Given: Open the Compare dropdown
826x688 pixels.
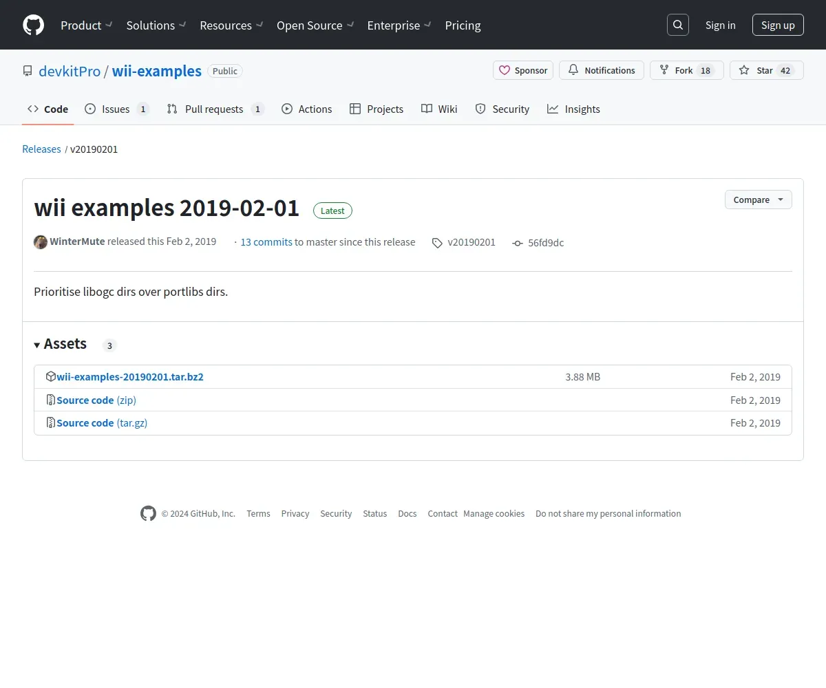Looking at the screenshot, I should point(759,200).
